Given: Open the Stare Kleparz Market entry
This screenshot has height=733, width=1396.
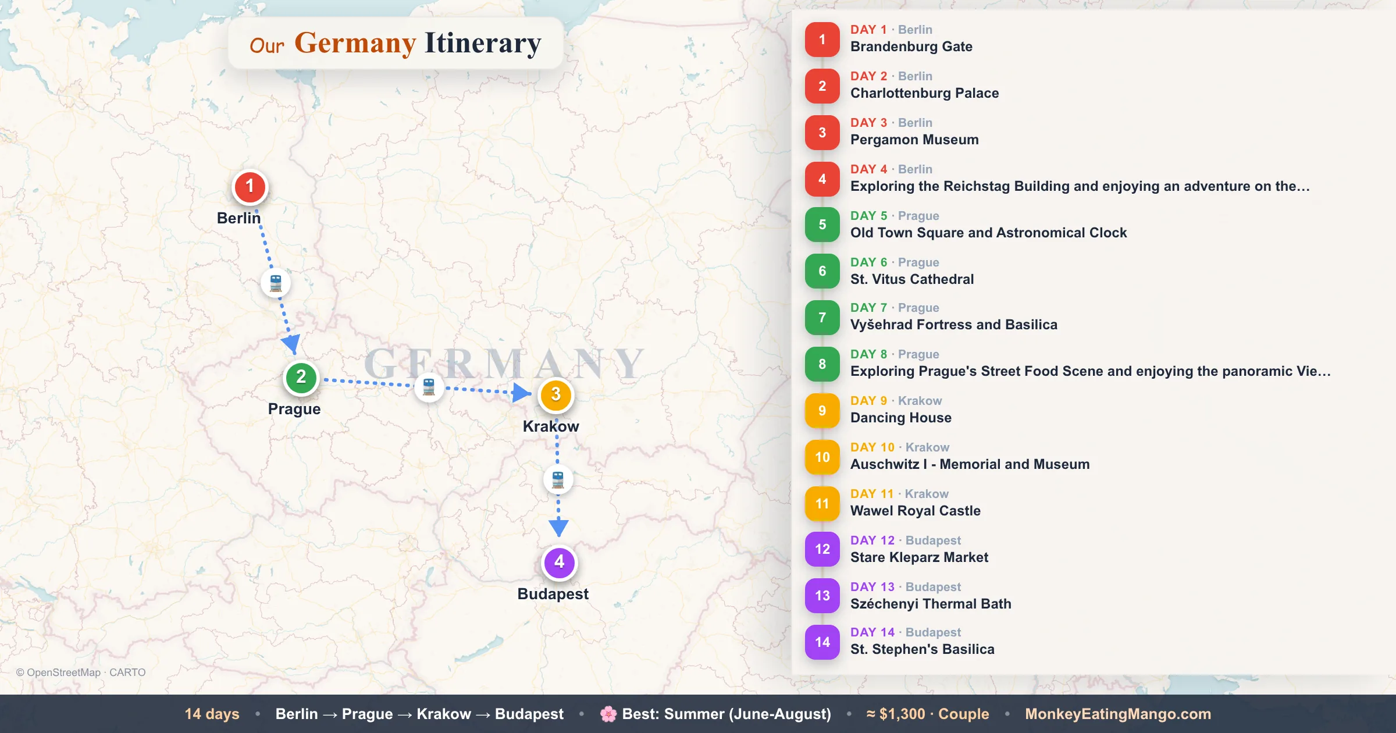Looking at the screenshot, I should click(919, 558).
